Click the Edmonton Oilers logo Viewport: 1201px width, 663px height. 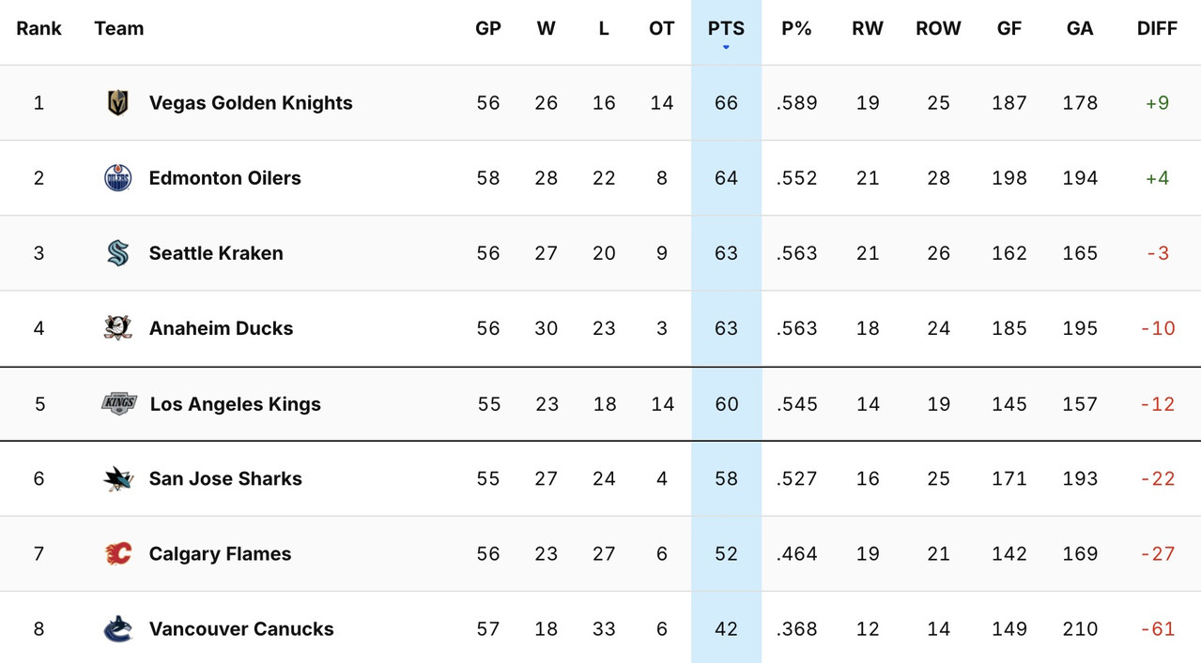(x=115, y=177)
